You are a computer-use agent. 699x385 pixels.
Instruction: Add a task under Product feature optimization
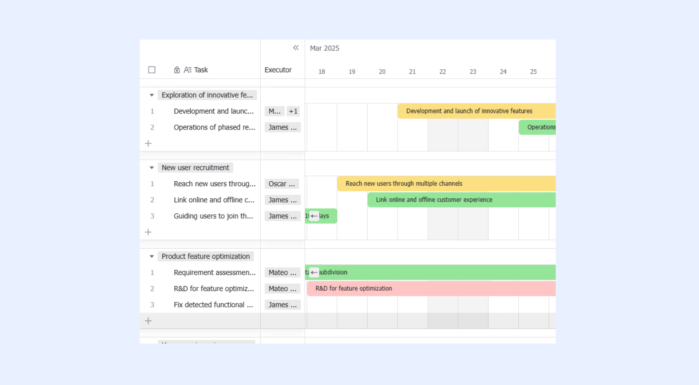click(148, 321)
